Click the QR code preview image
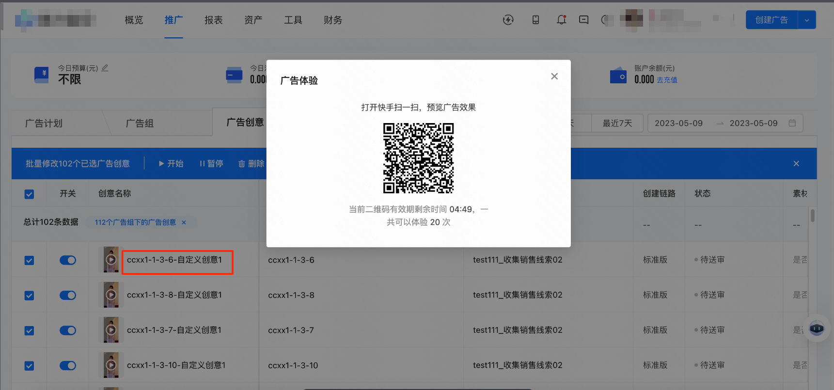The width and height of the screenshot is (834, 390). click(x=419, y=158)
